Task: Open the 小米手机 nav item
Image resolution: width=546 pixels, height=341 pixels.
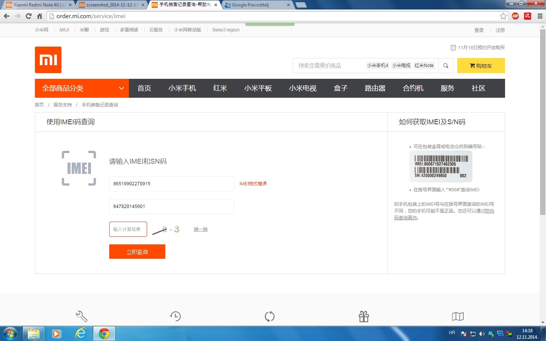Action: tap(182, 88)
